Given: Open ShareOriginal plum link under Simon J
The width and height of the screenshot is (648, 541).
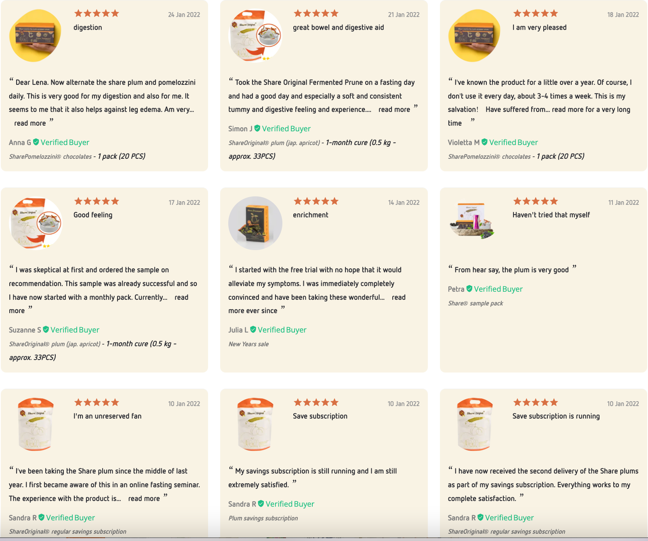Looking at the screenshot, I should pos(274,143).
